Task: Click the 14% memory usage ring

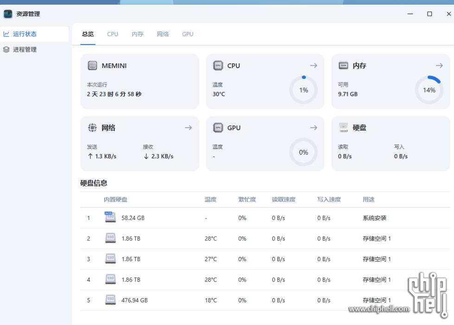Action: click(x=429, y=90)
